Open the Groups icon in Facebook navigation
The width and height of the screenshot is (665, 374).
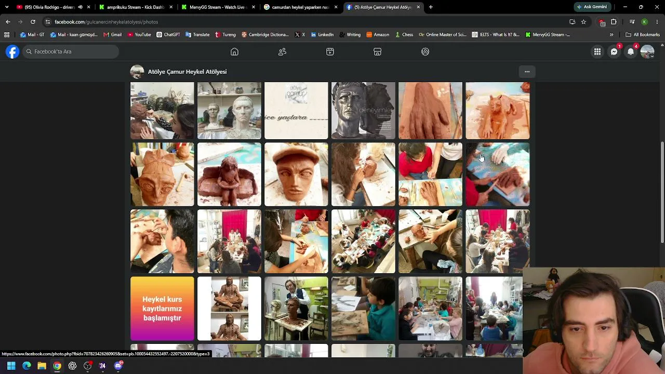tap(425, 51)
